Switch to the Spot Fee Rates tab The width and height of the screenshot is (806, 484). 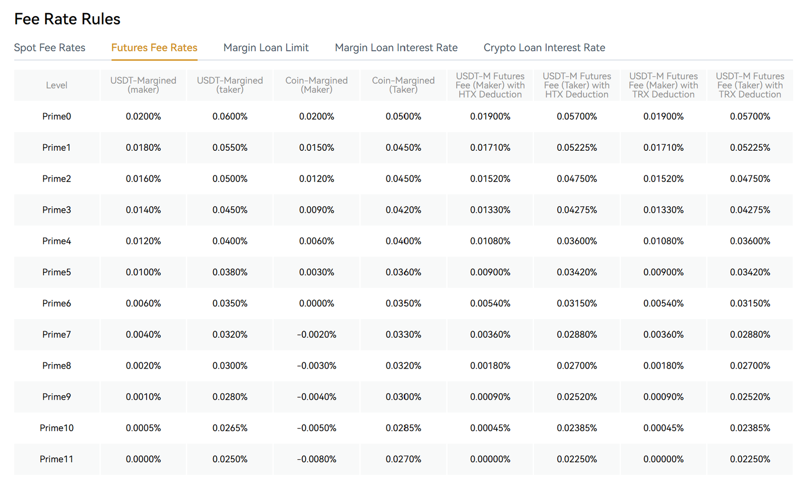[49, 47]
